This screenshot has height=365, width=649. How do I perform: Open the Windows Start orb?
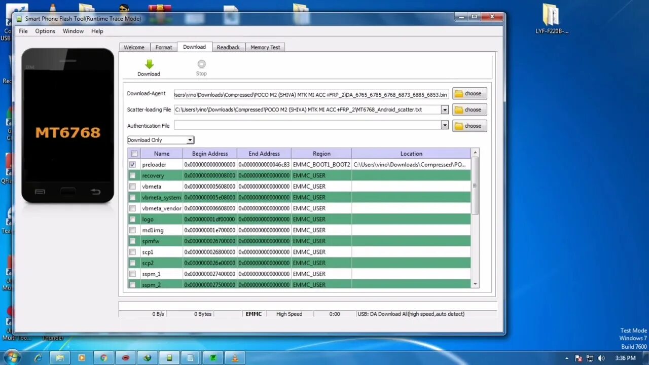[x=12, y=357]
